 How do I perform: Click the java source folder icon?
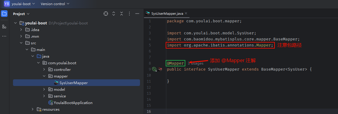(39, 56)
